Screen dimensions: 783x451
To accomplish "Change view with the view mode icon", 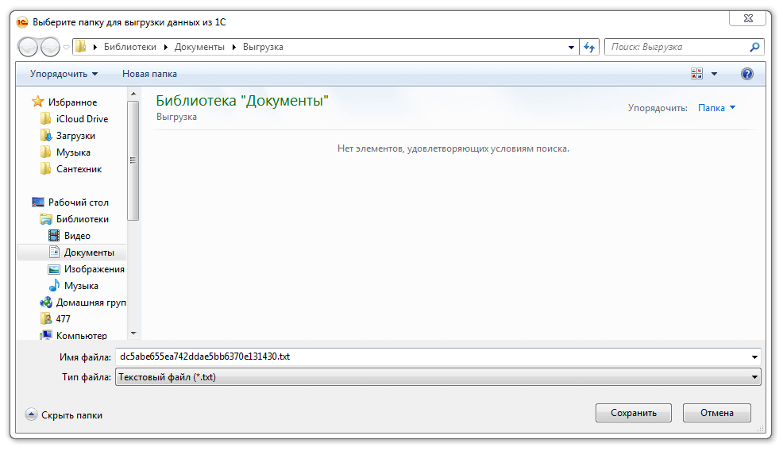I will coord(696,74).
